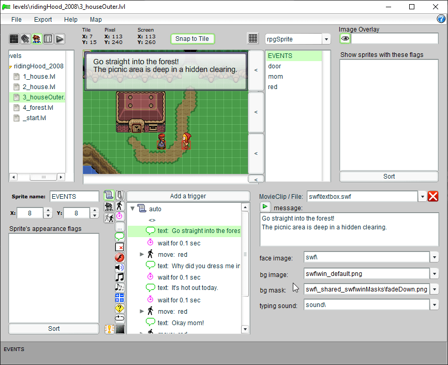
Task: Open the Export menu
Action: 43,19
